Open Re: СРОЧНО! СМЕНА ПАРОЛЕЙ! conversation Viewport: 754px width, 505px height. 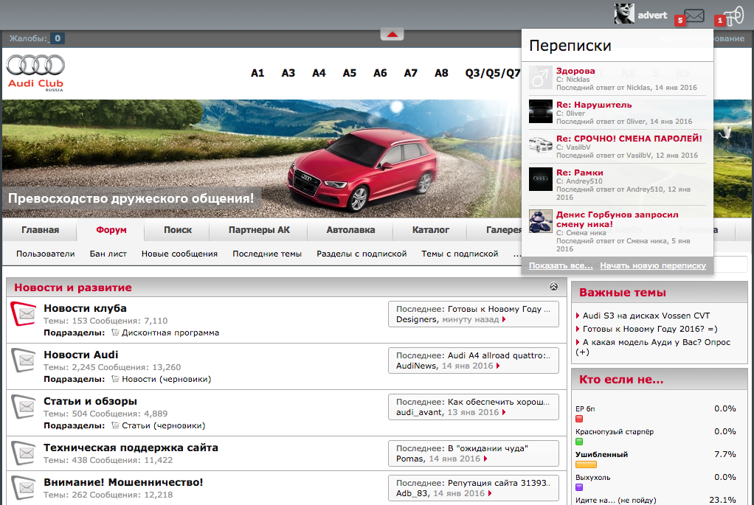629,139
